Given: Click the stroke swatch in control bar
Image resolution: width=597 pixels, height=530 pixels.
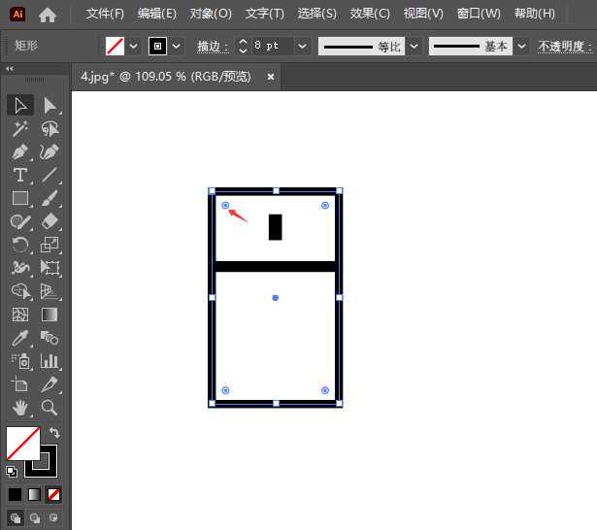Looking at the screenshot, I should [157, 47].
